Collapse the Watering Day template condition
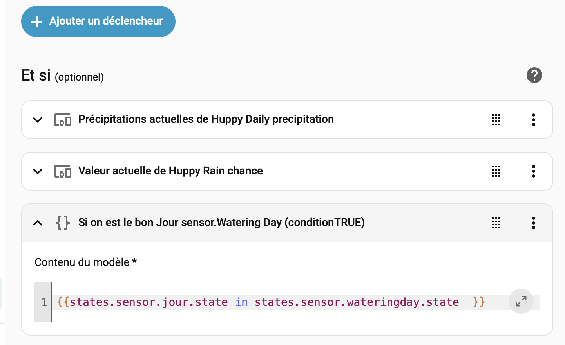 tap(38, 223)
